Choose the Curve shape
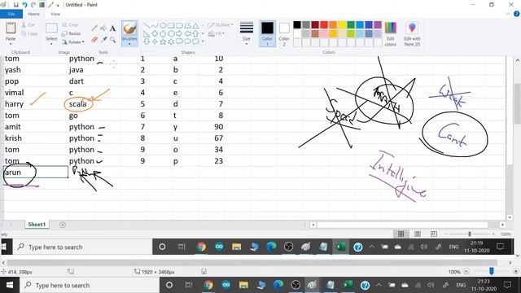The image size is (521, 293). (x=155, y=25)
